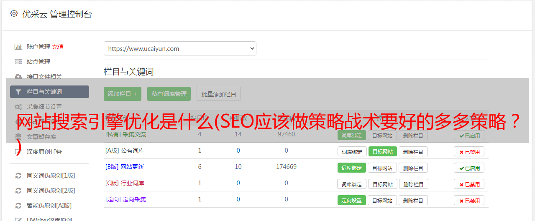Click the 私有词库管理 button

[169, 94]
